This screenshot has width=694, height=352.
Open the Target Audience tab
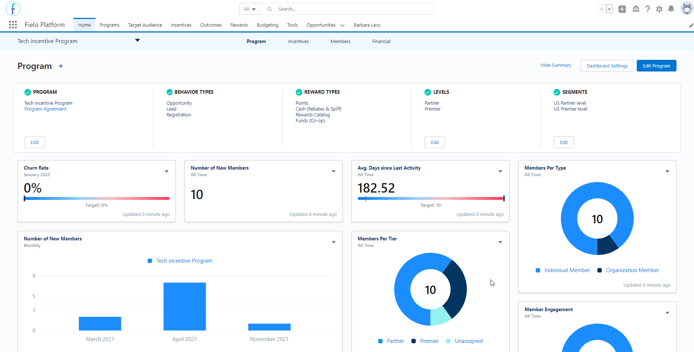click(x=145, y=25)
